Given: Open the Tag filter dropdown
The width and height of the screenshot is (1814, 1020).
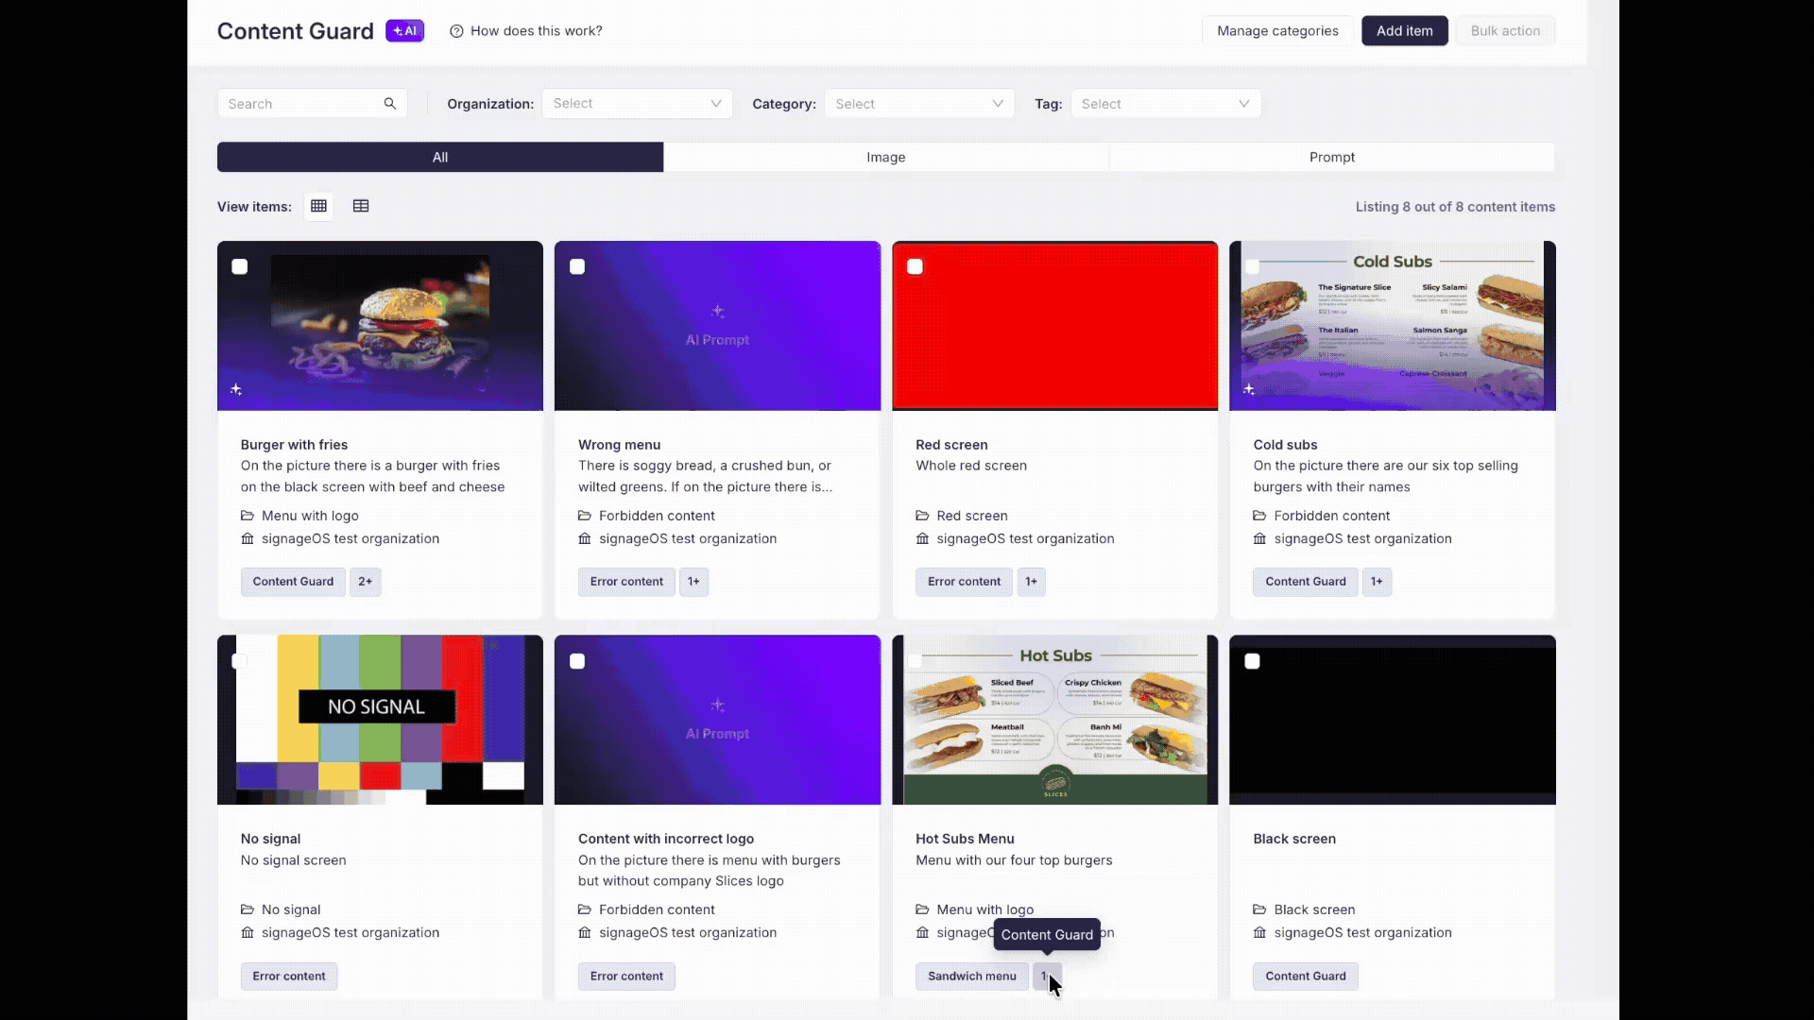Looking at the screenshot, I should [1165, 104].
